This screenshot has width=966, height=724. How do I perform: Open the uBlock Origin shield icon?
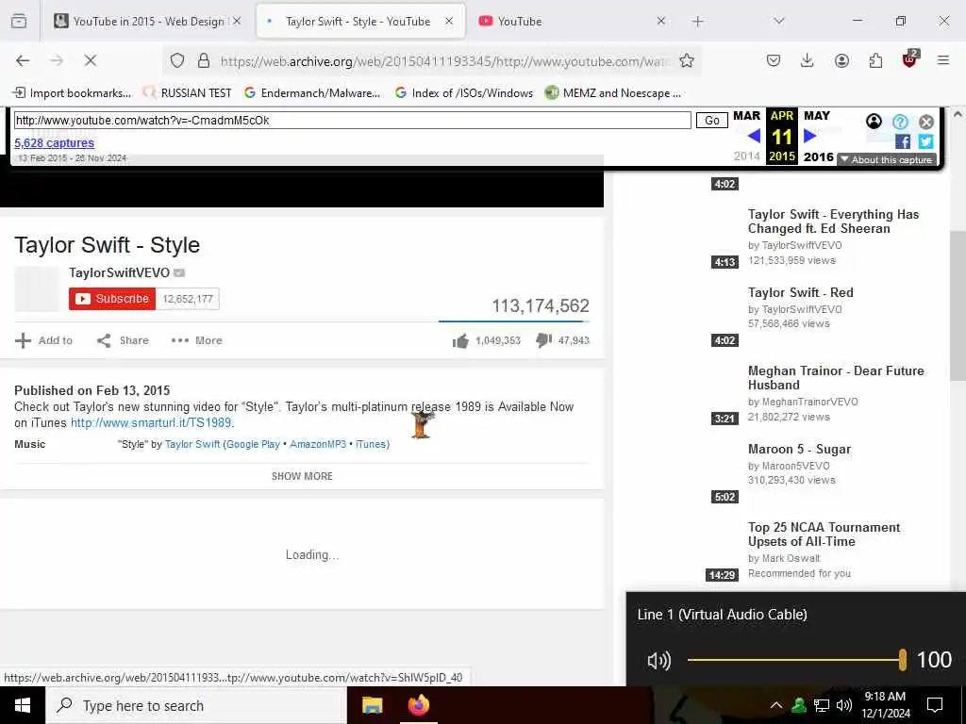tap(910, 59)
